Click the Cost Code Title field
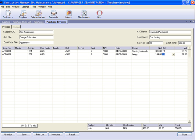 (36, 43)
